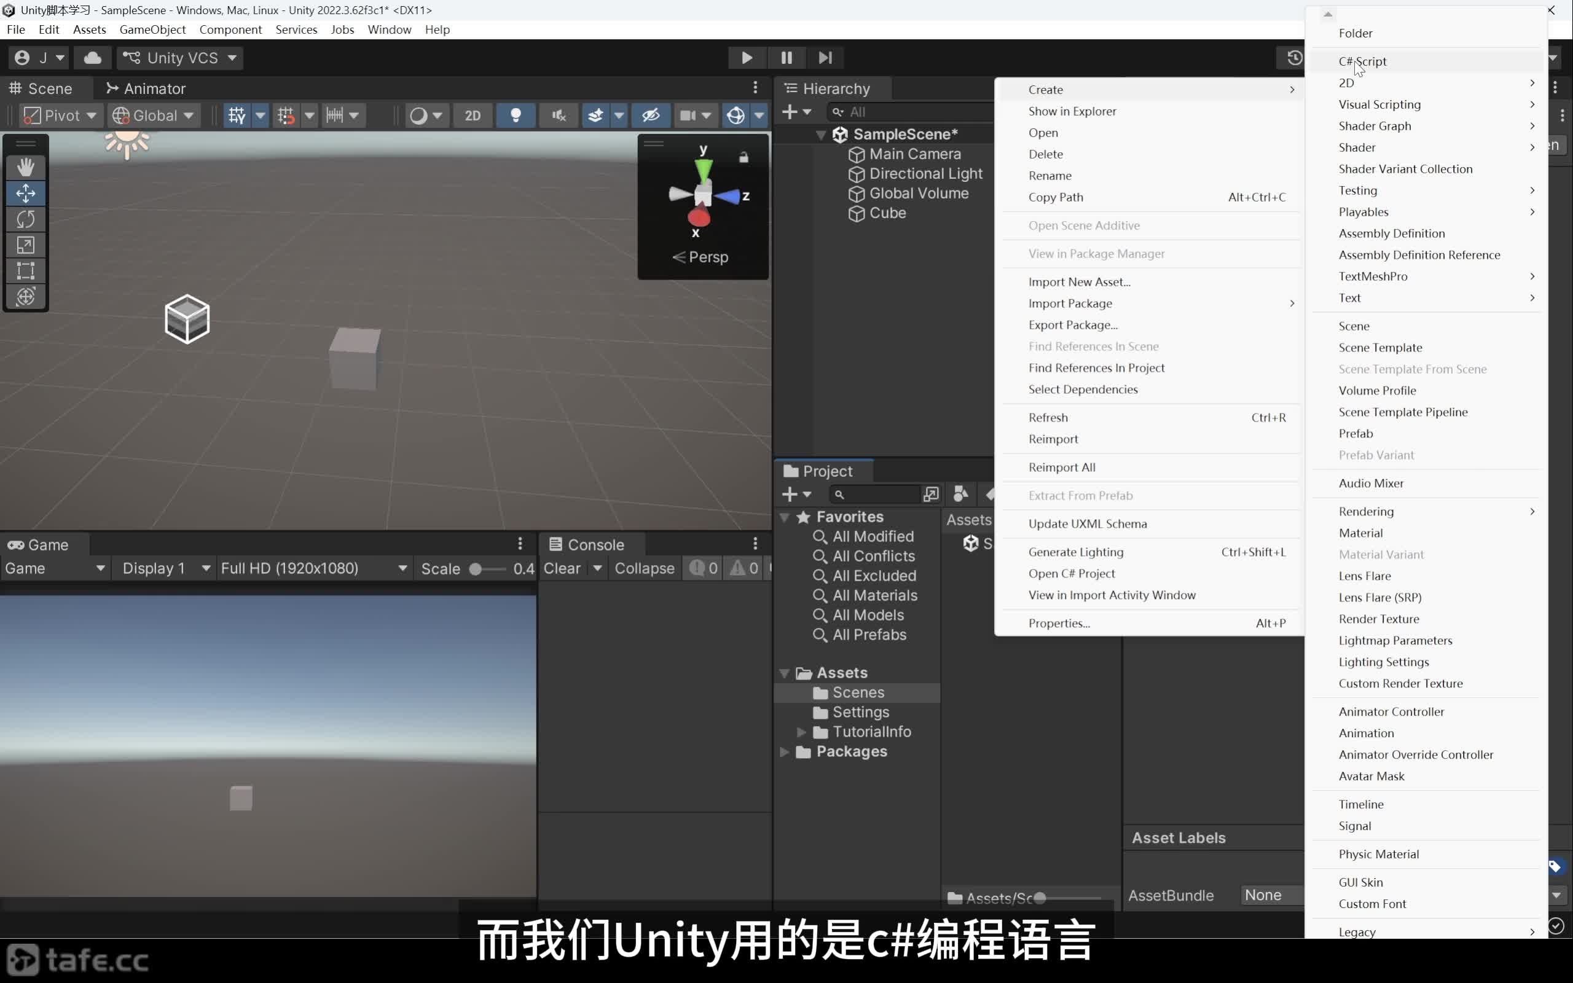Select the Rect tool
The height and width of the screenshot is (983, 1573).
point(25,270)
